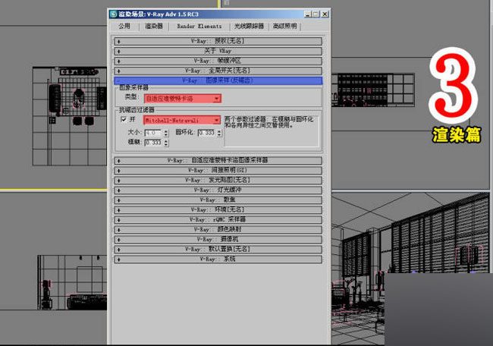Image resolution: width=493 pixels, height=346 pixels.
Task: Expand the V-Ray 散焦 rollout
Action: (218, 200)
